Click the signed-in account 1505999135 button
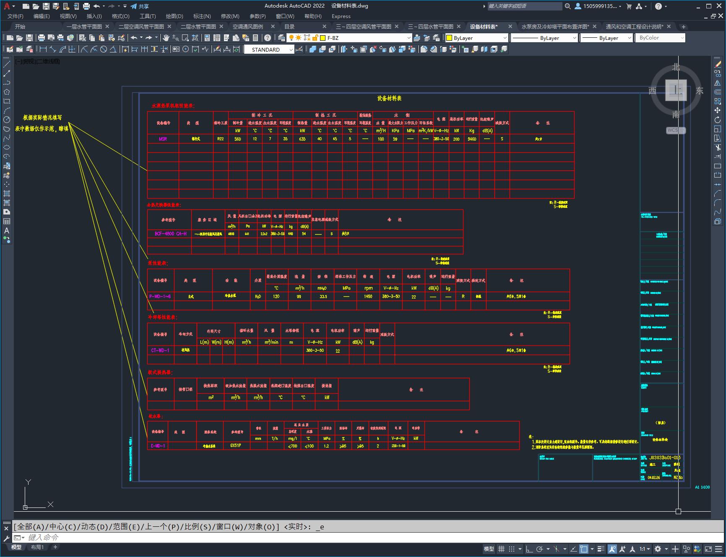The width and height of the screenshot is (726, 557). pyautogui.click(x=598, y=6)
